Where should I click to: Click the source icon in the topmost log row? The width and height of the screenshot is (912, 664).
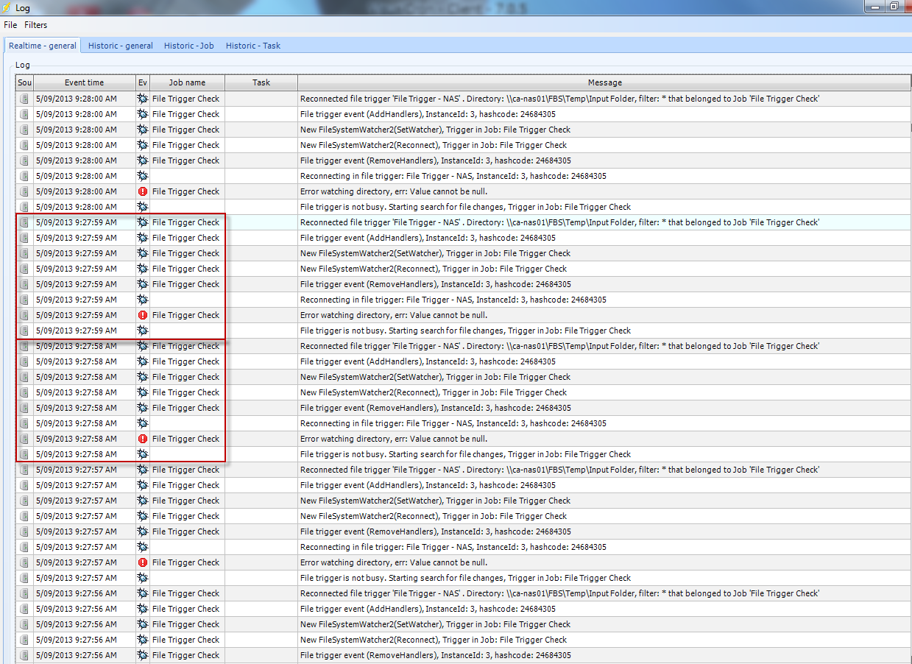(x=24, y=99)
